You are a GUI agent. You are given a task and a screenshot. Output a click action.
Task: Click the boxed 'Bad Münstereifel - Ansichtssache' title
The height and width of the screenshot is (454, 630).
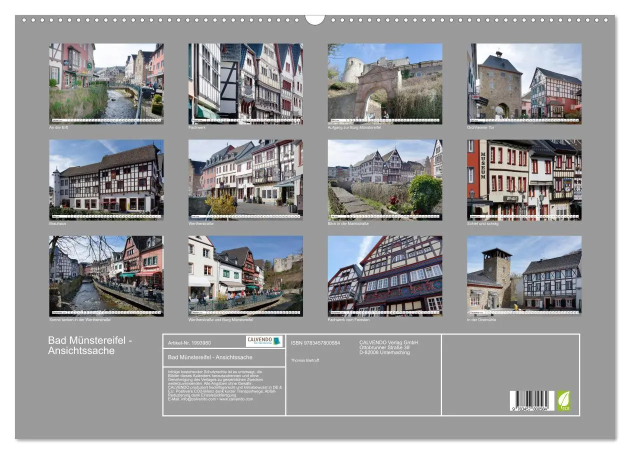(x=210, y=357)
